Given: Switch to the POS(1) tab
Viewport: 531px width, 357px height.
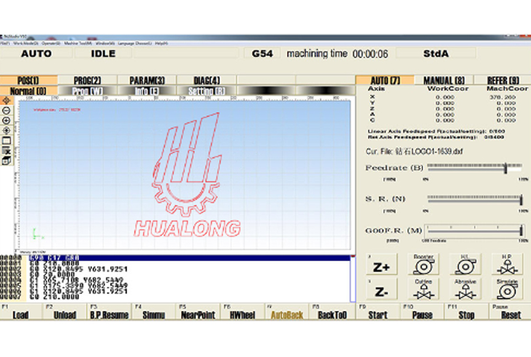Looking at the screenshot, I should pyautogui.click(x=29, y=80).
